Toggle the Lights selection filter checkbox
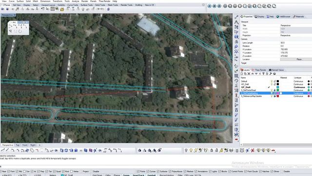The height and width of the screenshot is (176, 312). 210,172
